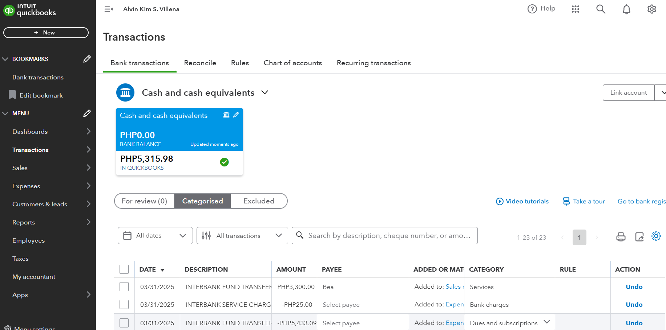Expand the Reports submenu arrow
Image resolution: width=666 pixels, height=330 pixels.
click(x=88, y=222)
